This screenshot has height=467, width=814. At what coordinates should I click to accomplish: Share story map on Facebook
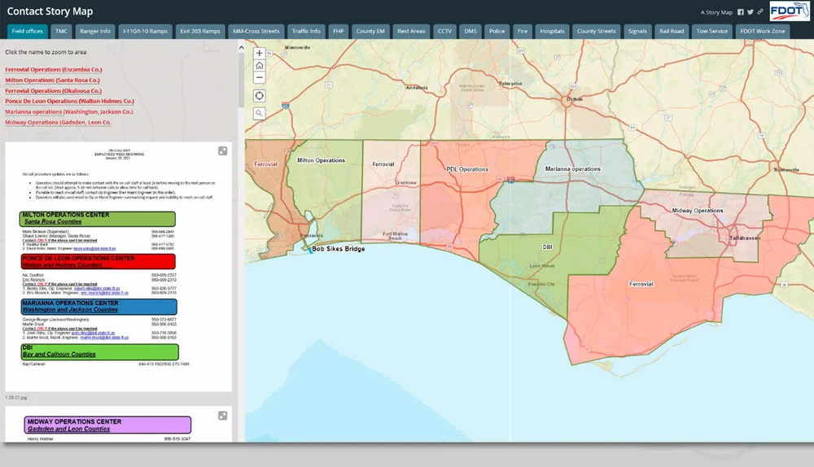pos(740,12)
